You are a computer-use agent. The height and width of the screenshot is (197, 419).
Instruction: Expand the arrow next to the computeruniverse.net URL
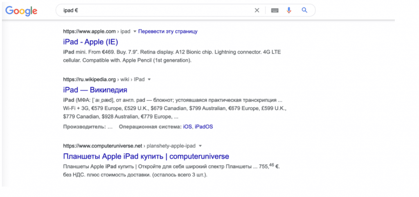[200, 146]
